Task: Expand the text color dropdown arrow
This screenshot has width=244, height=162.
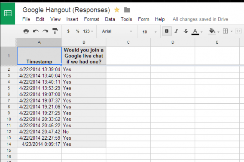Action: [x=201, y=32]
